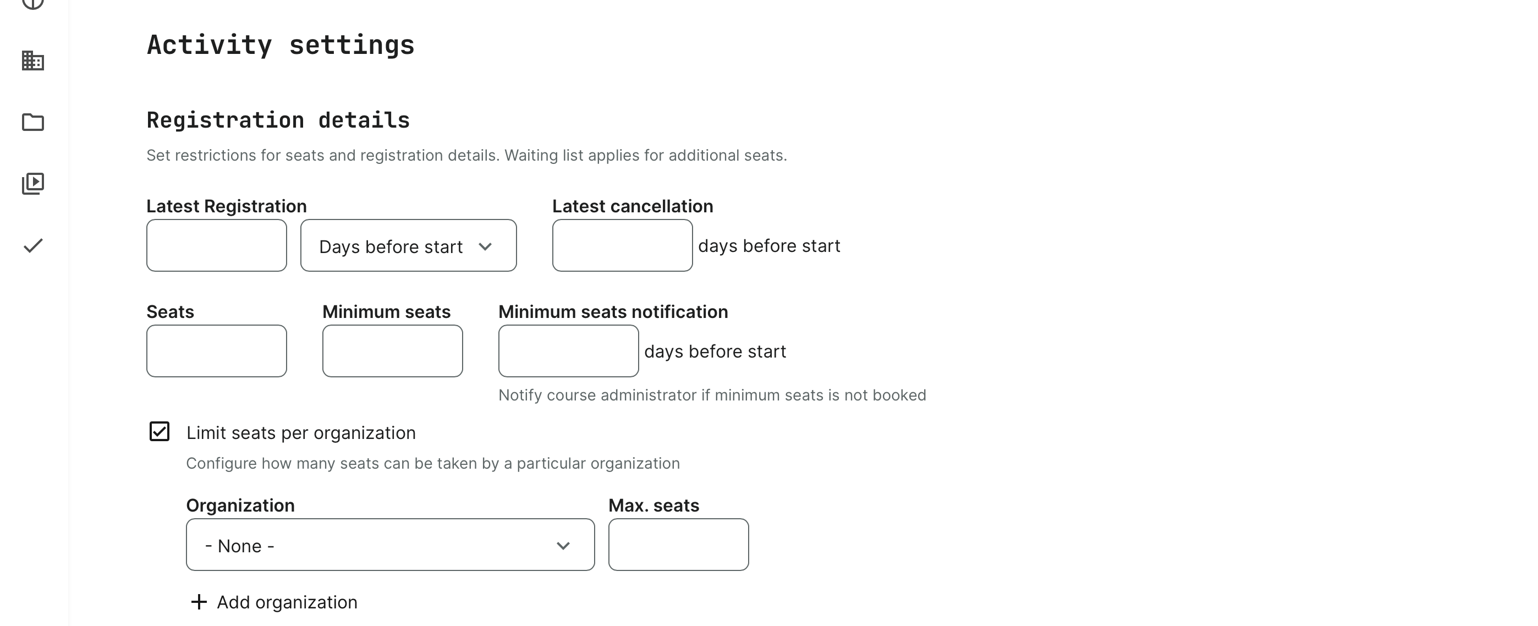Click the plus icon beside Add organization
The image size is (1538, 626).
pos(199,601)
